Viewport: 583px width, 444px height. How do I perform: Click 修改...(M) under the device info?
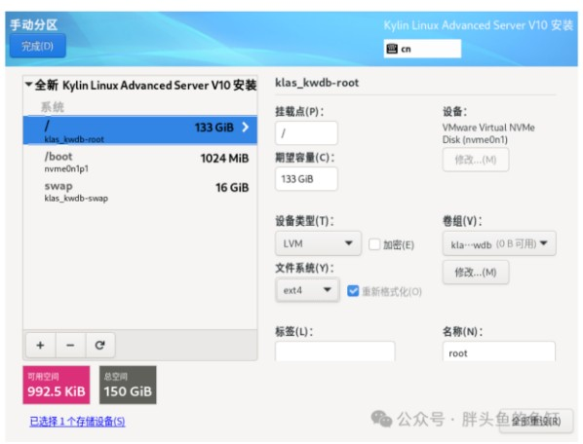click(x=476, y=160)
